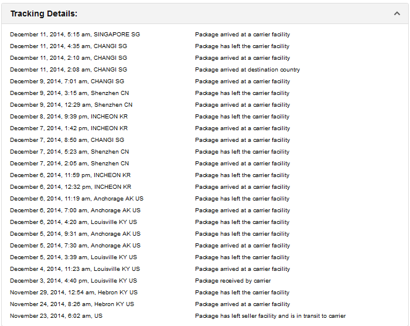Screen dimensions: 410x326
Task: Select December 4 11:23 am Louisville KY entry
Action: pyautogui.click(x=75, y=269)
